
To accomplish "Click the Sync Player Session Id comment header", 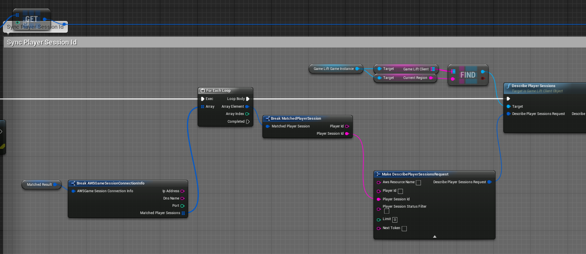I will pyautogui.click(x=42, y=42).
